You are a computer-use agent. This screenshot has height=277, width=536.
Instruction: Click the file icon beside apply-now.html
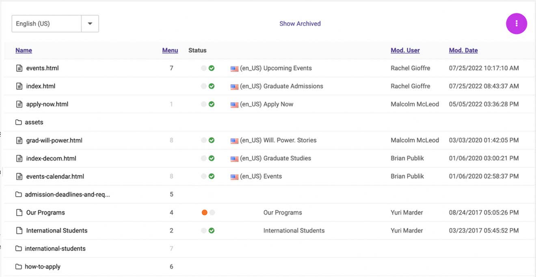(19, 104)
